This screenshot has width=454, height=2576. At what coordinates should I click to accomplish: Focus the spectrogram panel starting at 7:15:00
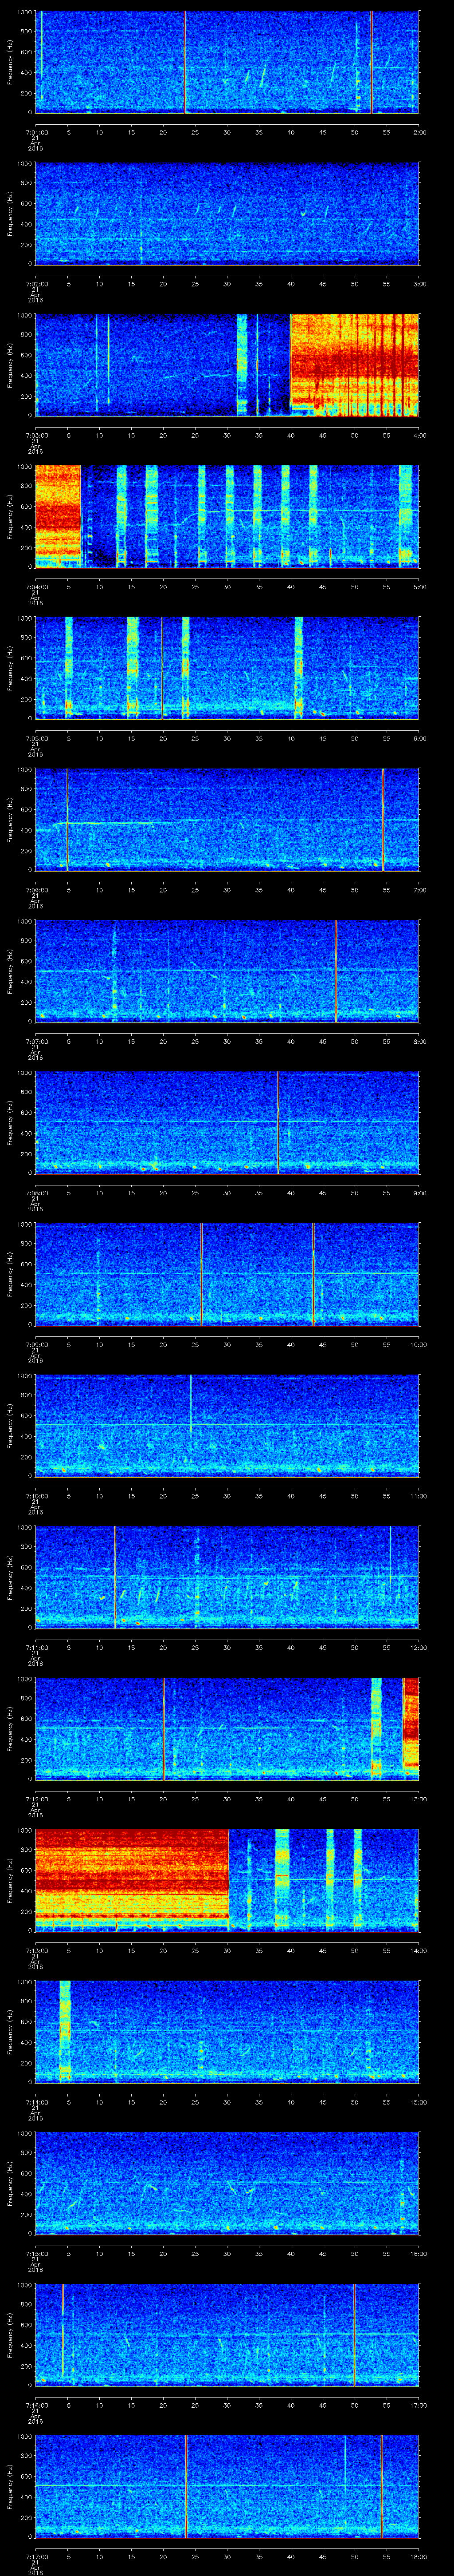point(227,2183)
